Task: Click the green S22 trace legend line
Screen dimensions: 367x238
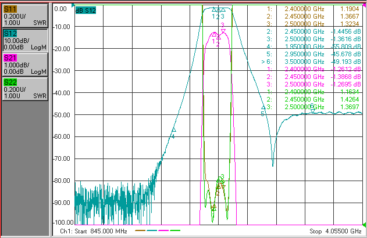Action: 175,230
